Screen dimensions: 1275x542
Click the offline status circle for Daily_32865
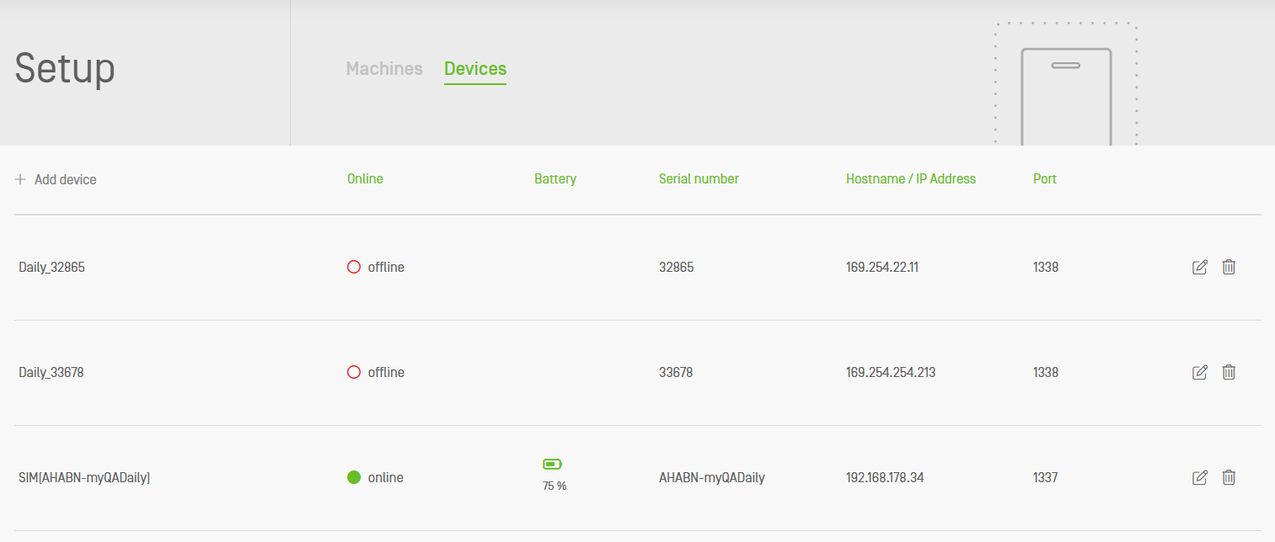[x=354, y=267]
